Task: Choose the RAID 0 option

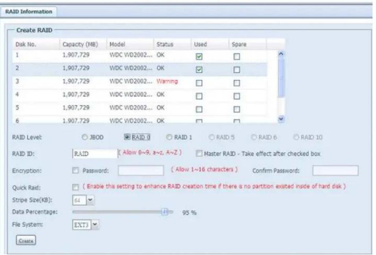Action: (x=127, y=137)
